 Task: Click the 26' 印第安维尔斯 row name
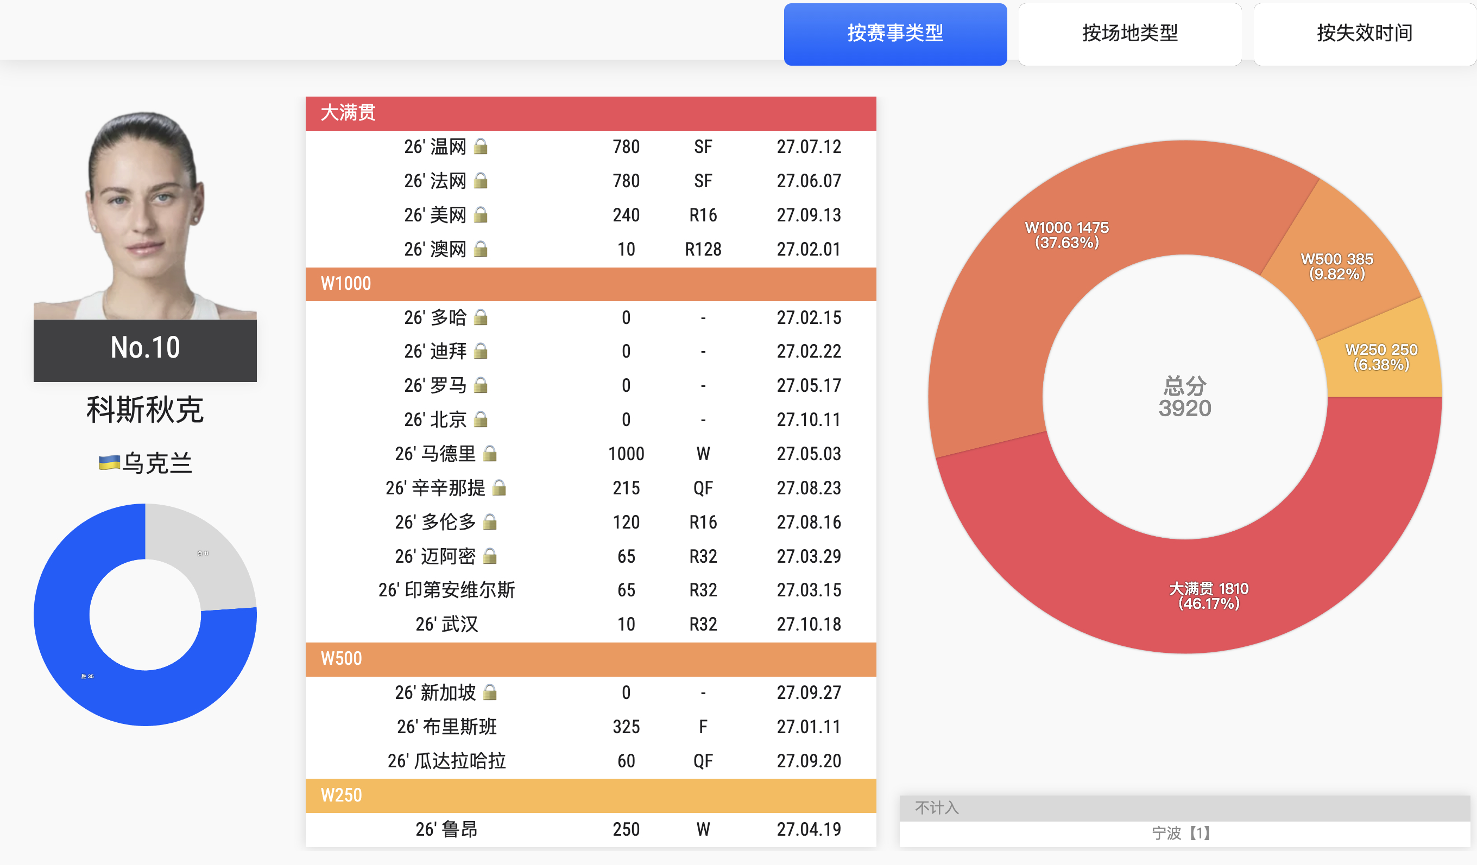[x=446, y=590]
